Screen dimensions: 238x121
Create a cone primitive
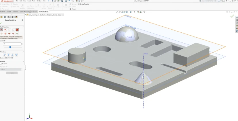tap(12, 55)
